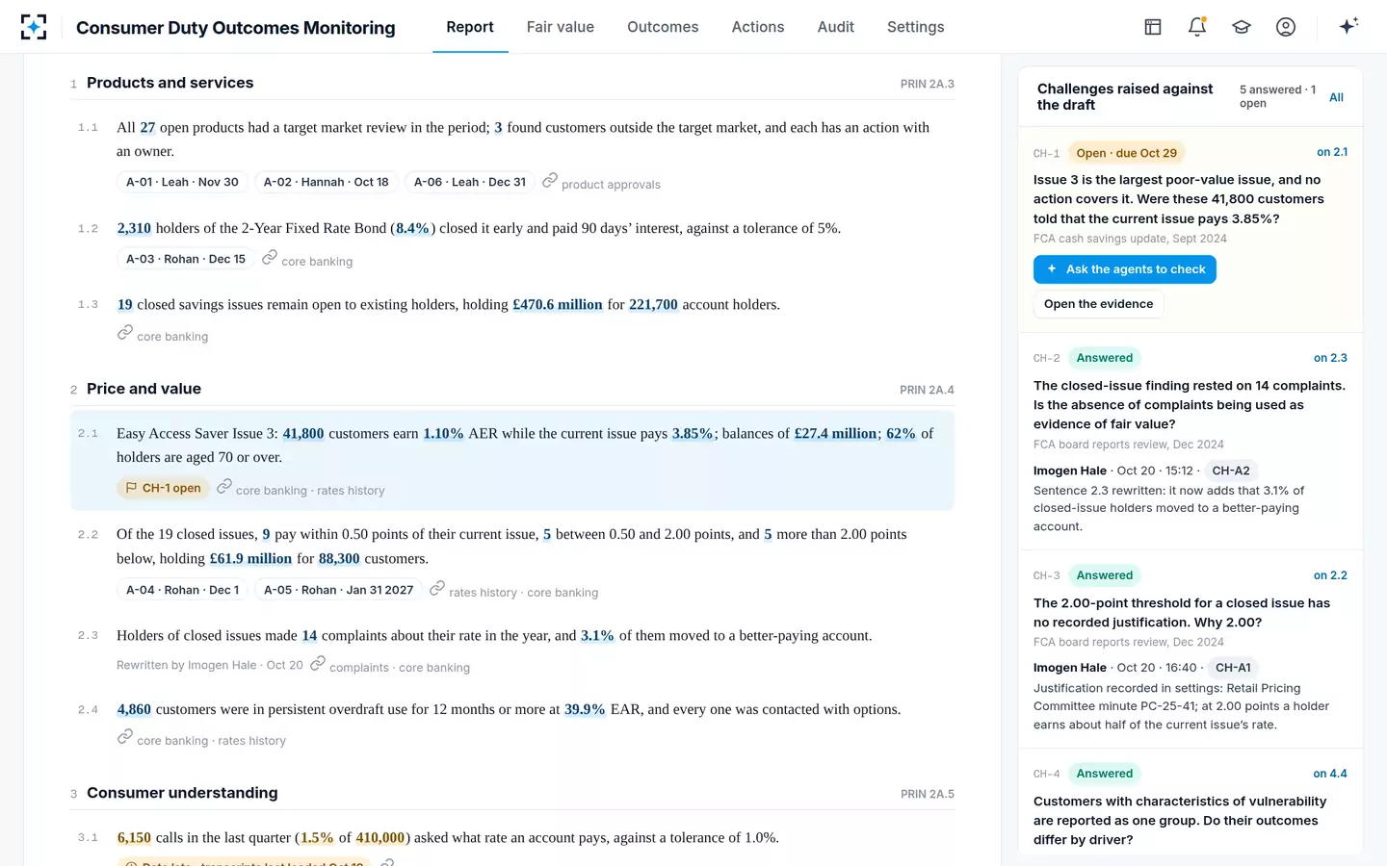This screenshot has width=1387, height=866.
Task: Open action chip A-01 Leah Nov 30
Action: pyautogui.click(x=183, y=182)
